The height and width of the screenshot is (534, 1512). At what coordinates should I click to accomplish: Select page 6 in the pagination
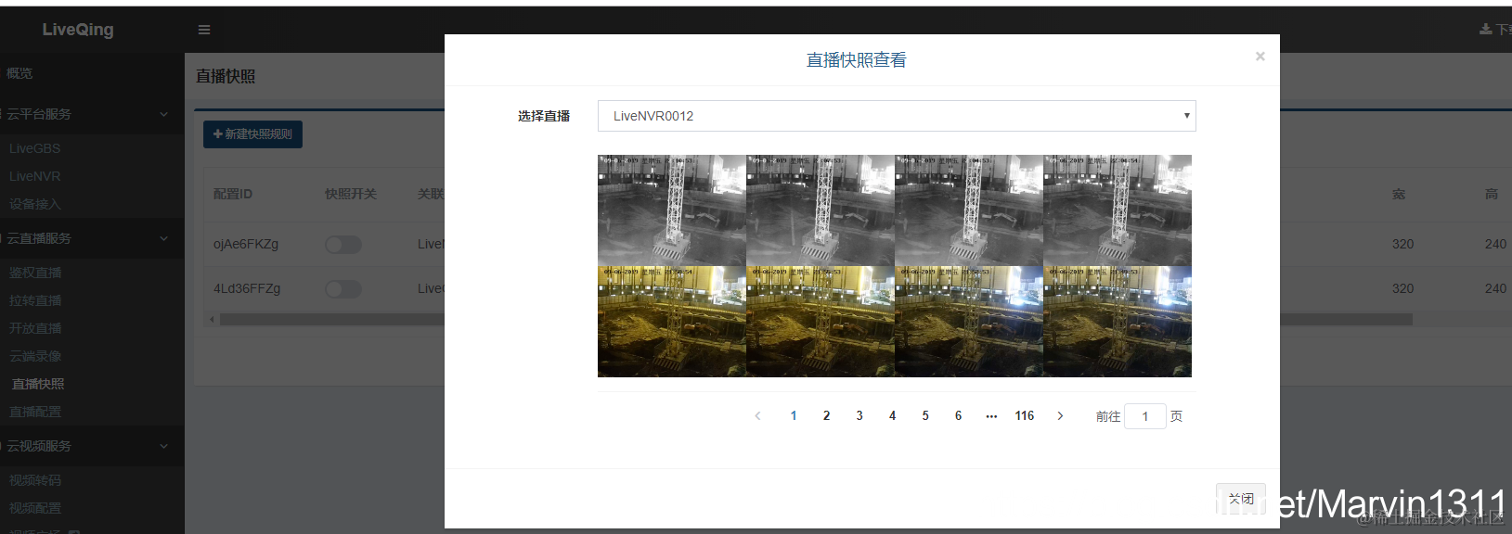point(958,416)
